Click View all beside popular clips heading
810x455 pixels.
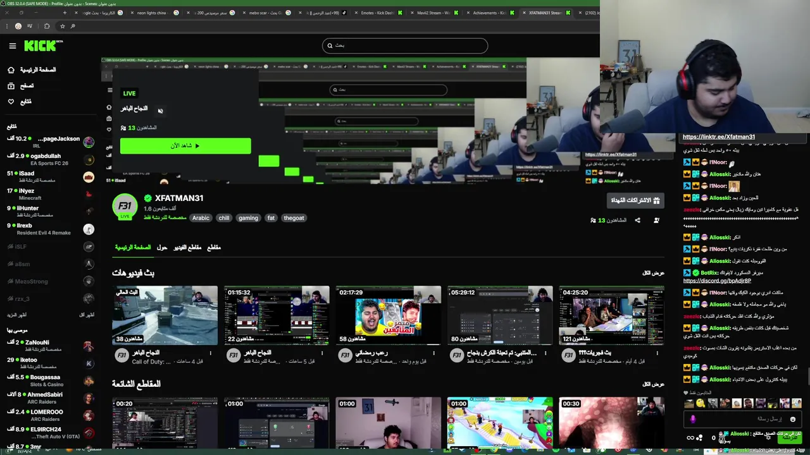[x=653, y=384]
